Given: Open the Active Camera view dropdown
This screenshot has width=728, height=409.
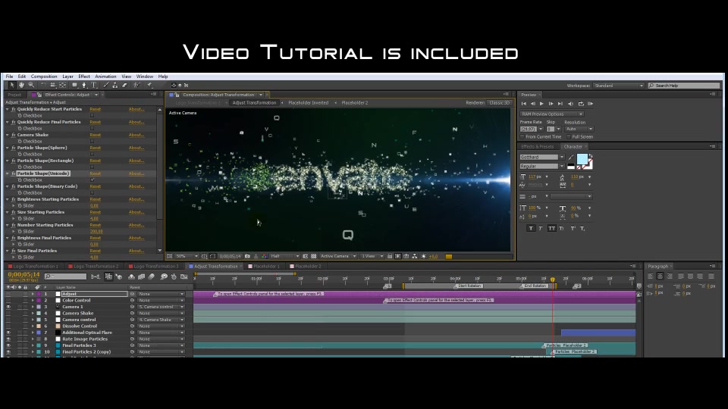Looking at the screenshot, I should coord(338,257).
